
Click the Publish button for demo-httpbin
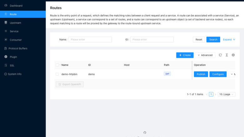(x=201, y=74)
